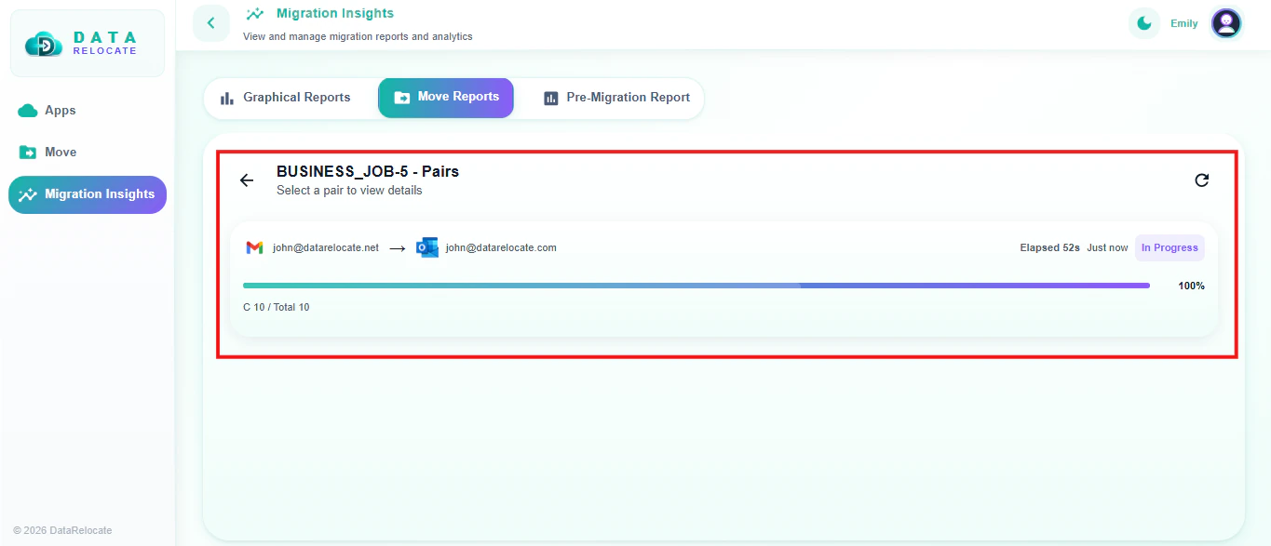Open Emily's profile avatar

pos(1226,23)
